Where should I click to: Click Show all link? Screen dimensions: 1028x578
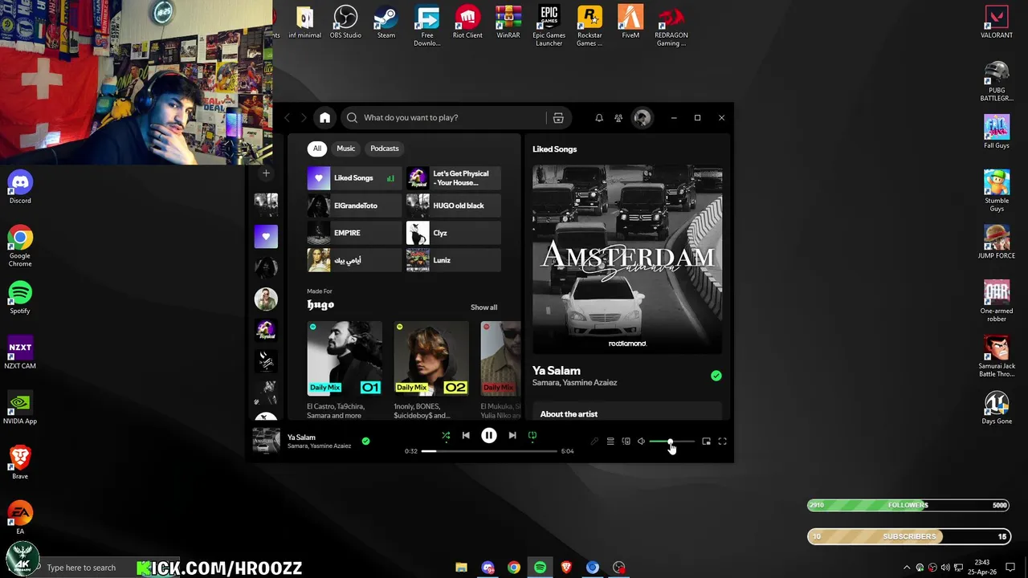483,307
